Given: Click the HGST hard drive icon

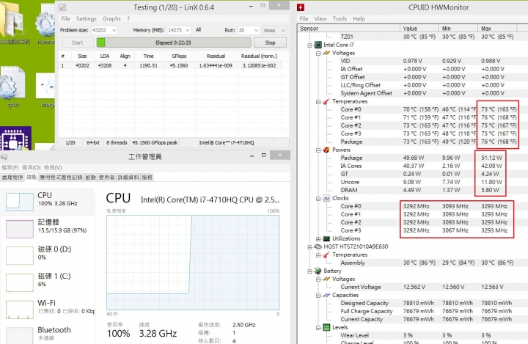Looking at the screenshot, I should [x=318, y=246].
